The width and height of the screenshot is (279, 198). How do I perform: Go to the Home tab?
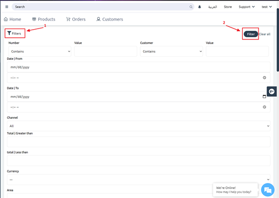pyautogui.click(x=12, y=19)
